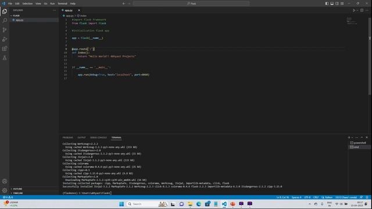Click the Go Forward navigation arrow
Viewport: 372px width, 209px height.
pyautogui.click(x=129, y=3)
